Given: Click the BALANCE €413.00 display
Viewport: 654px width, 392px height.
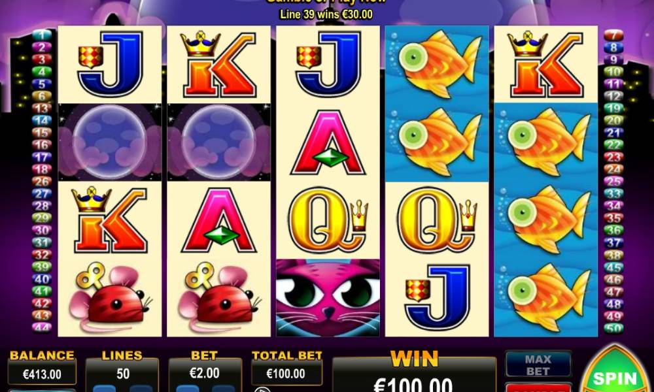Looking at the screenshot, I should (42, 374).
